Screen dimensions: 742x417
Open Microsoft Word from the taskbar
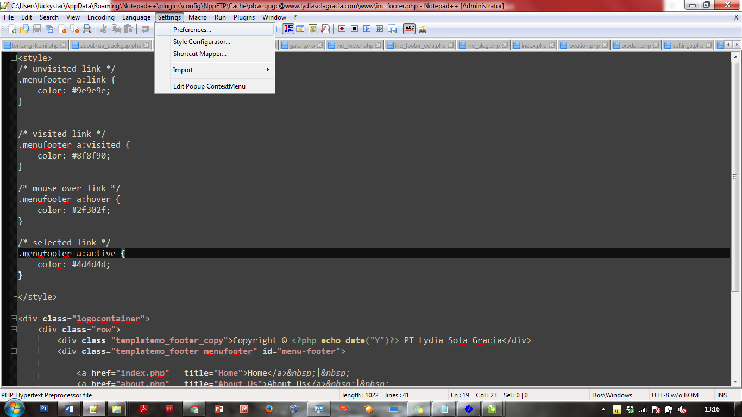coord(69,408)
